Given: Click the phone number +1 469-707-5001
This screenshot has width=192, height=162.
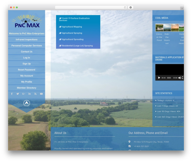Looking at the screenshot, I should click(x=141, y=146).
